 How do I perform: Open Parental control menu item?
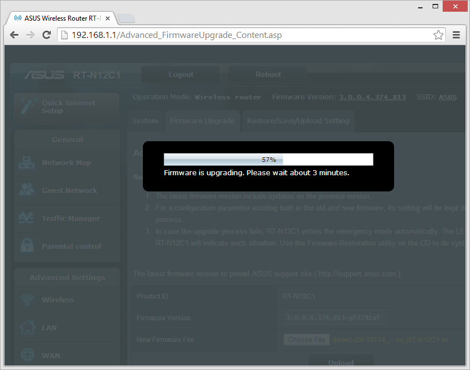coord(67,247)
